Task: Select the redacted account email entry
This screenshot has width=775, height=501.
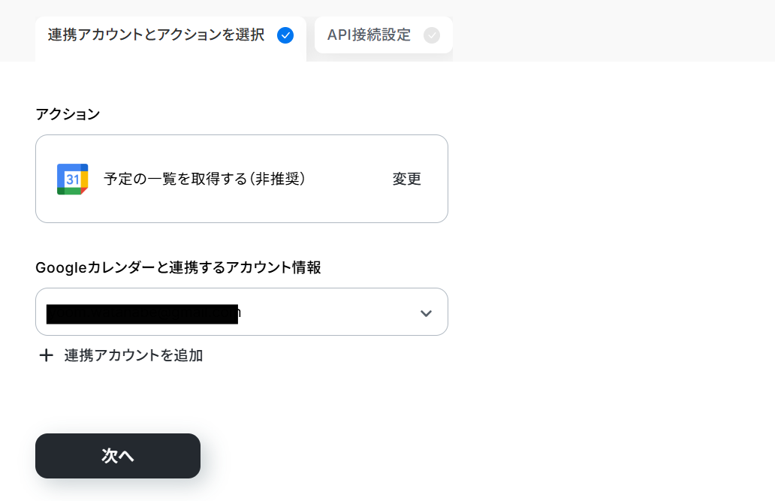Action: click(143, 313)
